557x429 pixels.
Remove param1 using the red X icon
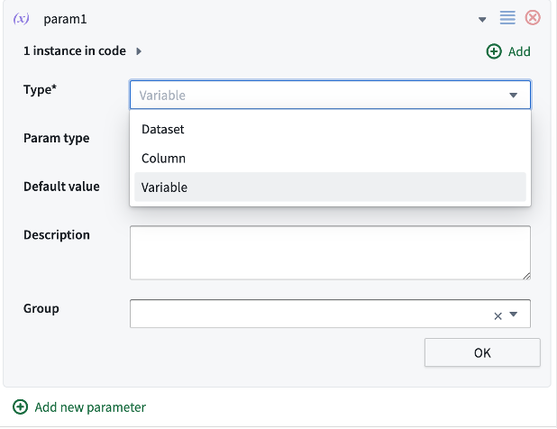(533, 18)
